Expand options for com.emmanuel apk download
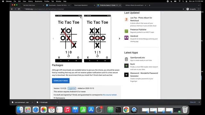This screenshot has width=205, height=115. [32, 102]
